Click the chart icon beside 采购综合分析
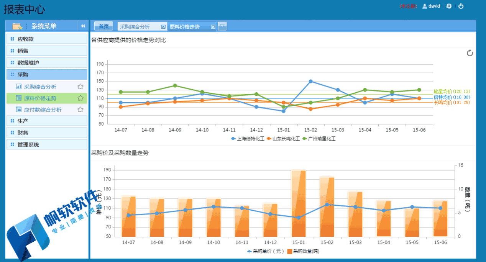486x262 pixels. pyautogui.click(x=19, y=87)
